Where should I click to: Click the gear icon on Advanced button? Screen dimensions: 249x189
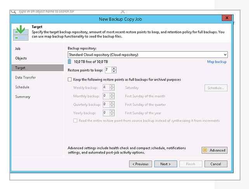pos(205,150)
